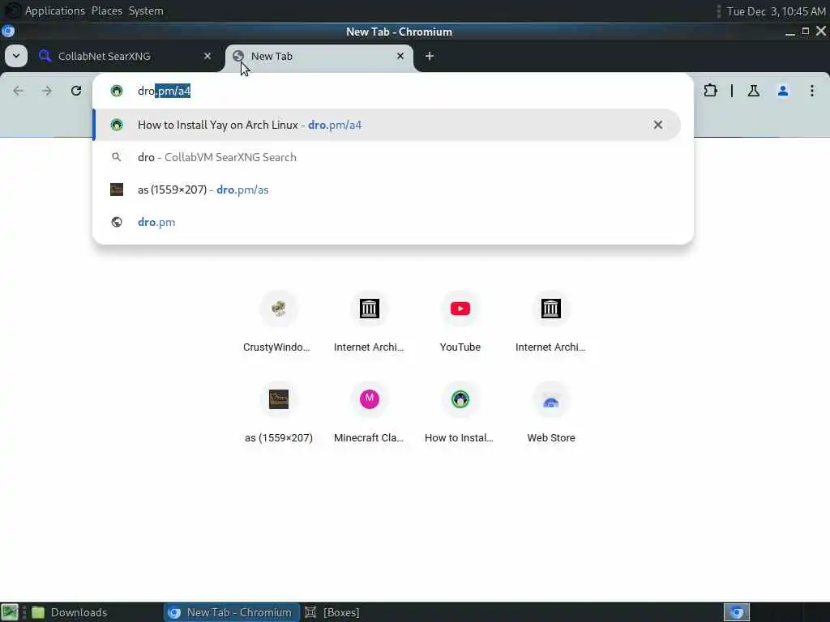Choose the dro.pm/as suggestion
This screenshot has height=622, width=830.
point(387,190)
